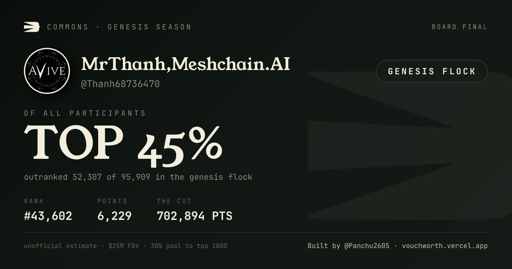Screen dimensions: 512x269
Task: Open the vouchworth.vercel.app link
Action: 445,246
